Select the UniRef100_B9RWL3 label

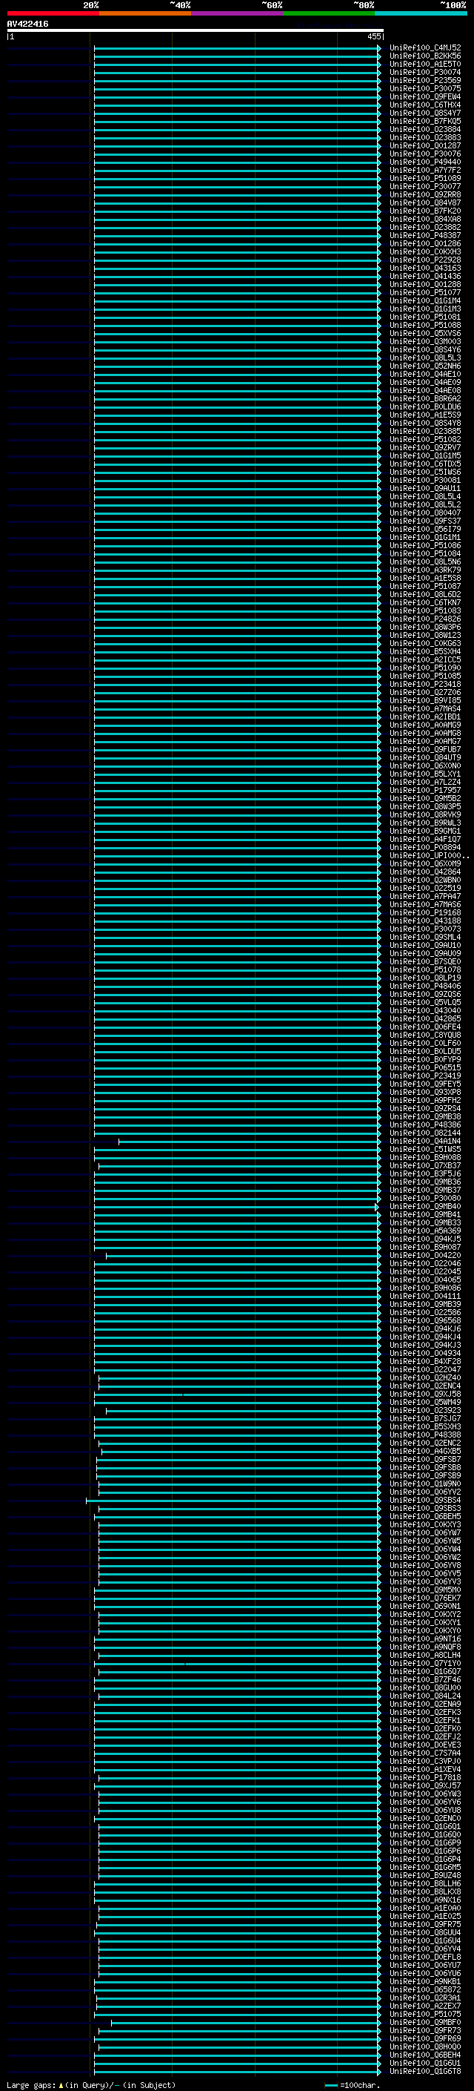pos(425,823)
